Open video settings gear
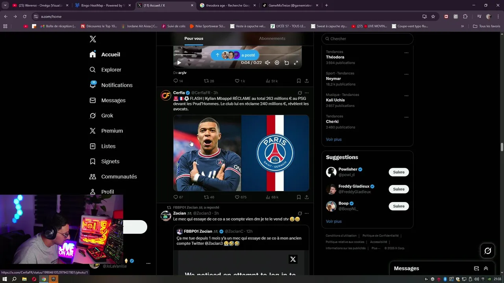504x283 pixels. (x=277, y=62)
